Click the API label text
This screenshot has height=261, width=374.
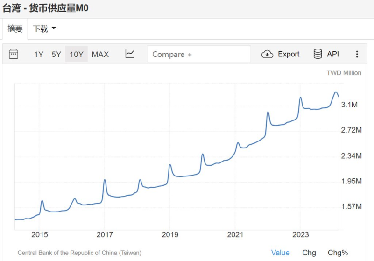point(333,54)
